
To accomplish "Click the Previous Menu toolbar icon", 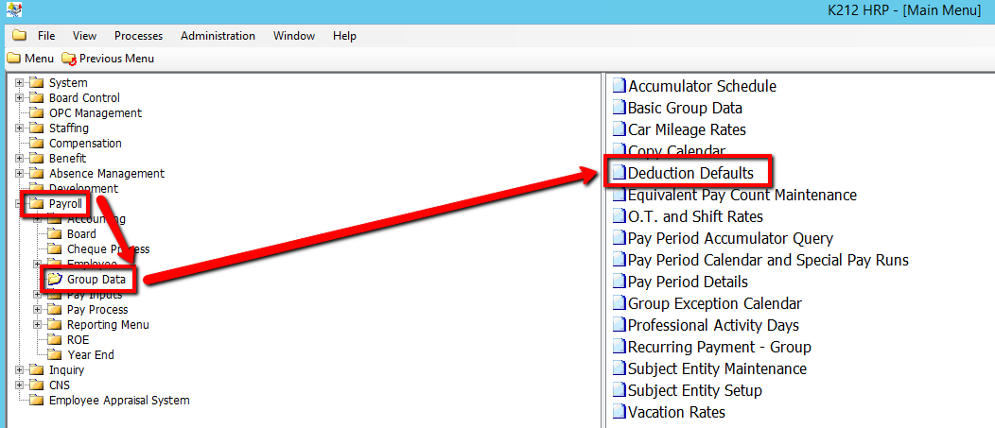I will [x=68, y=59].
